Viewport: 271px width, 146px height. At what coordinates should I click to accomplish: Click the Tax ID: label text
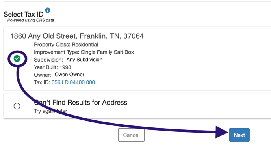(x=42, y=82)
